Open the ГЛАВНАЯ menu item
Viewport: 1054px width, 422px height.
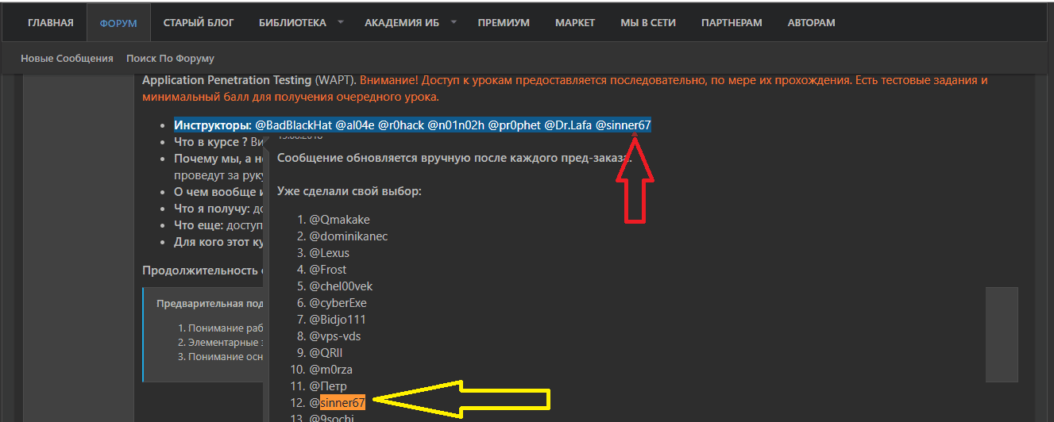coord(50,23)
